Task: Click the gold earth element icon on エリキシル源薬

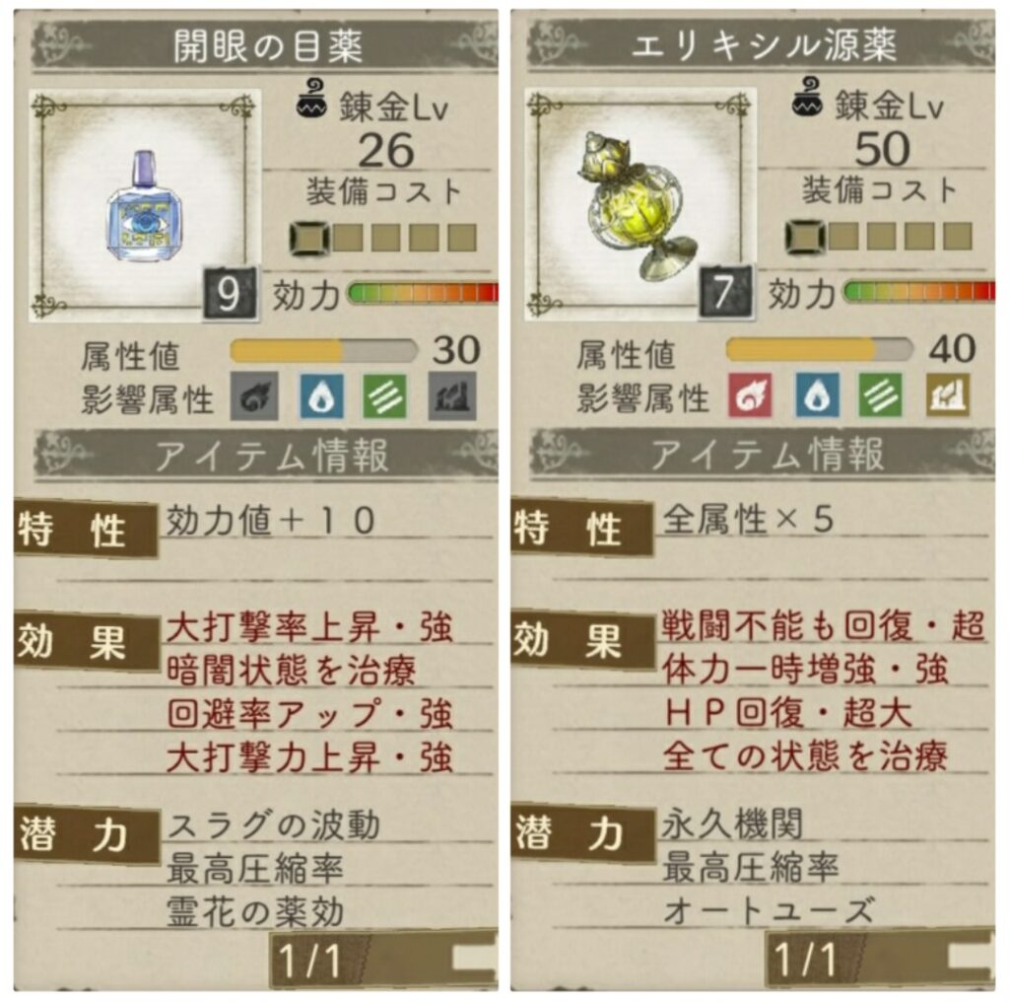Action: click(x=948, y=394)
